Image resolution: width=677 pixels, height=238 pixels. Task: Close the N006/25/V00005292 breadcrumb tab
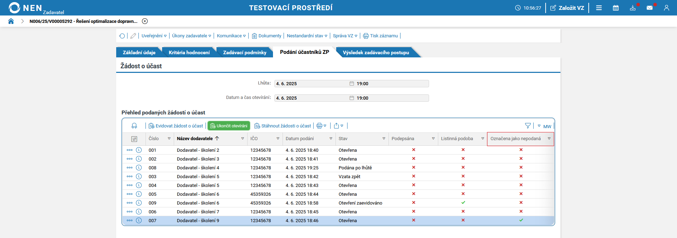pyautogui.click(x=145, y=21)
